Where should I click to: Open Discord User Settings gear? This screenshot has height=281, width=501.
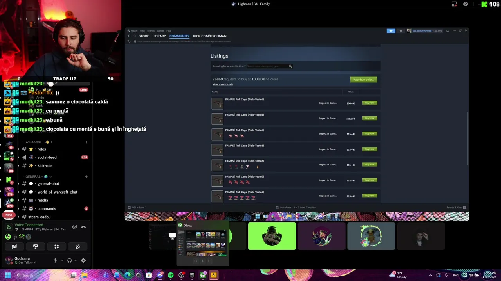(83, 260)
